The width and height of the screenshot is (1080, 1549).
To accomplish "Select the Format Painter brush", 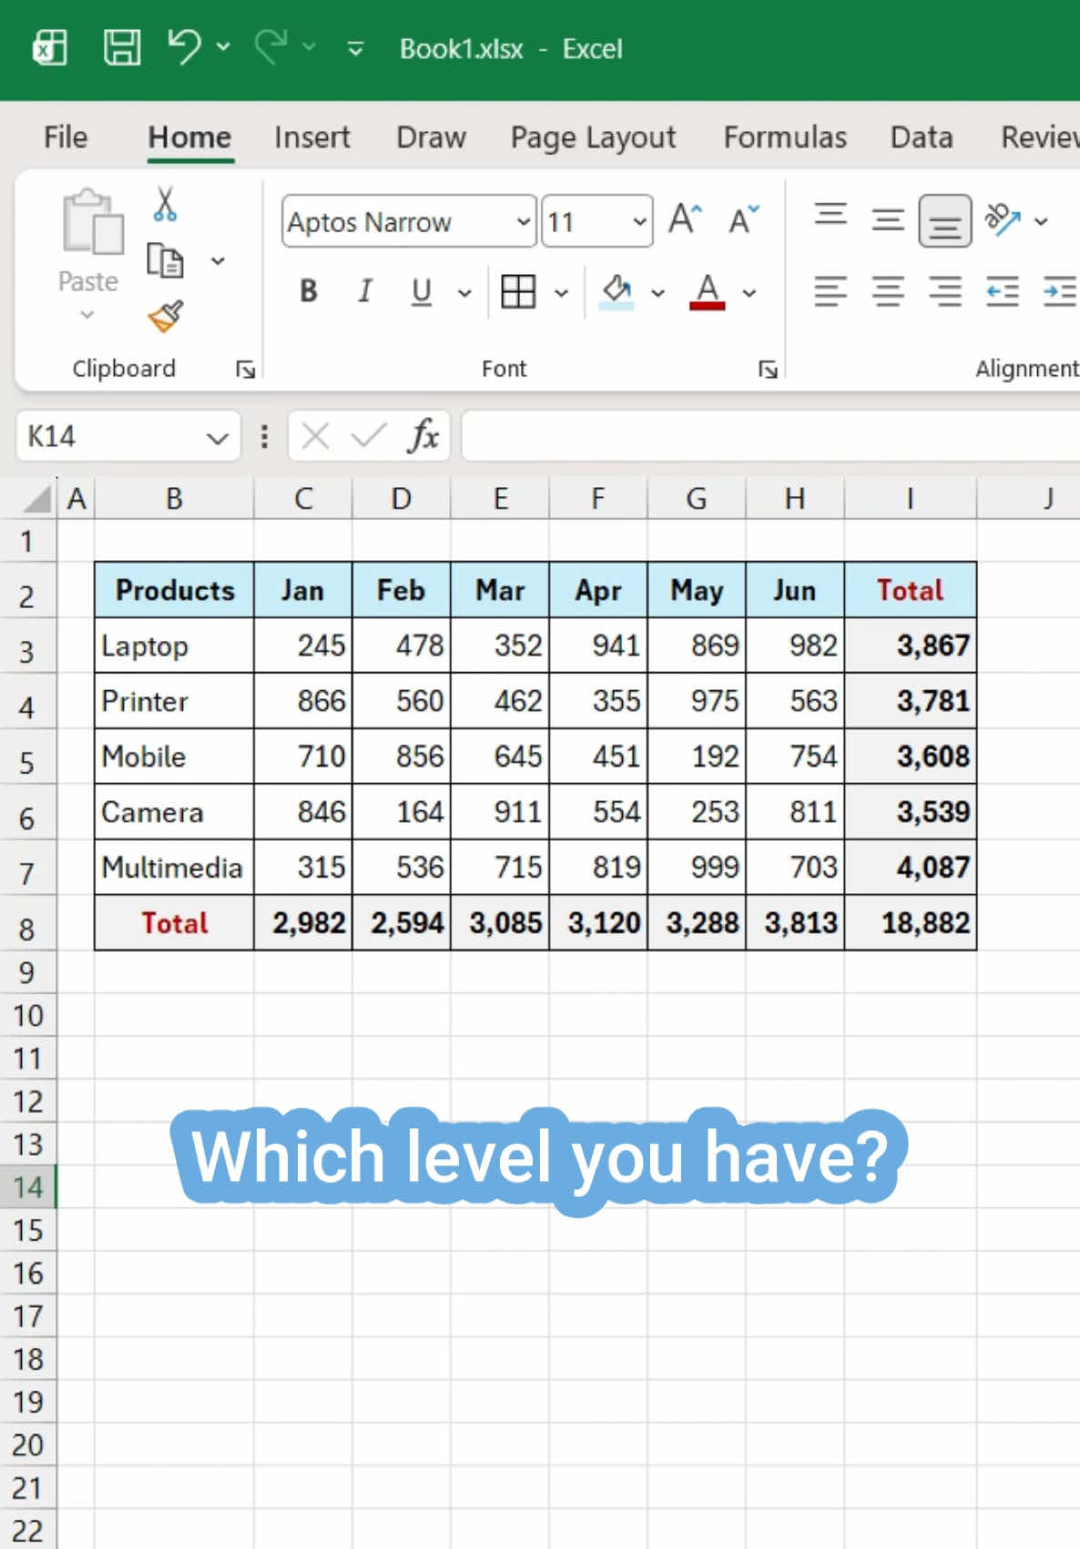I will (x=166, y=317).
